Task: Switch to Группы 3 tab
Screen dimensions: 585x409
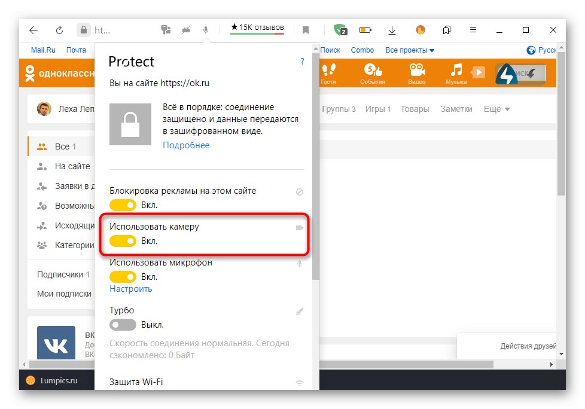Action: [339, 109]
